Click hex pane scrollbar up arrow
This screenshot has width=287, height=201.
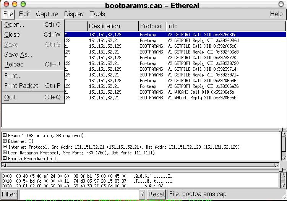(283, 176)
